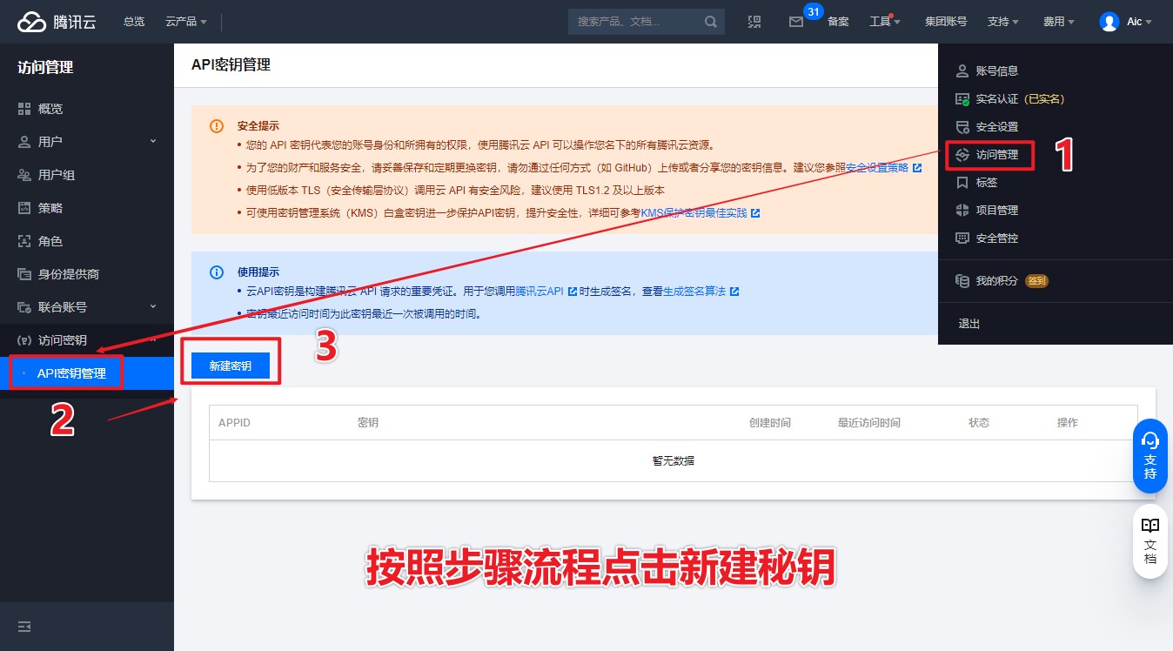This screenshot has height=651, width=1173.
Task: Collapse sidebar using bottom menu icon
Action: (24, 627)
